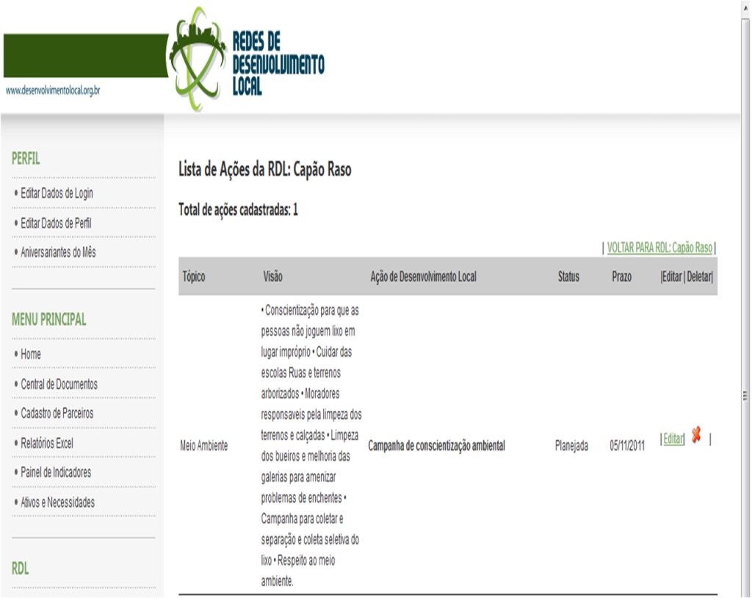Open Editar Dados de Perfil
This screenshot has width=752, height=598.
[56, 223]
